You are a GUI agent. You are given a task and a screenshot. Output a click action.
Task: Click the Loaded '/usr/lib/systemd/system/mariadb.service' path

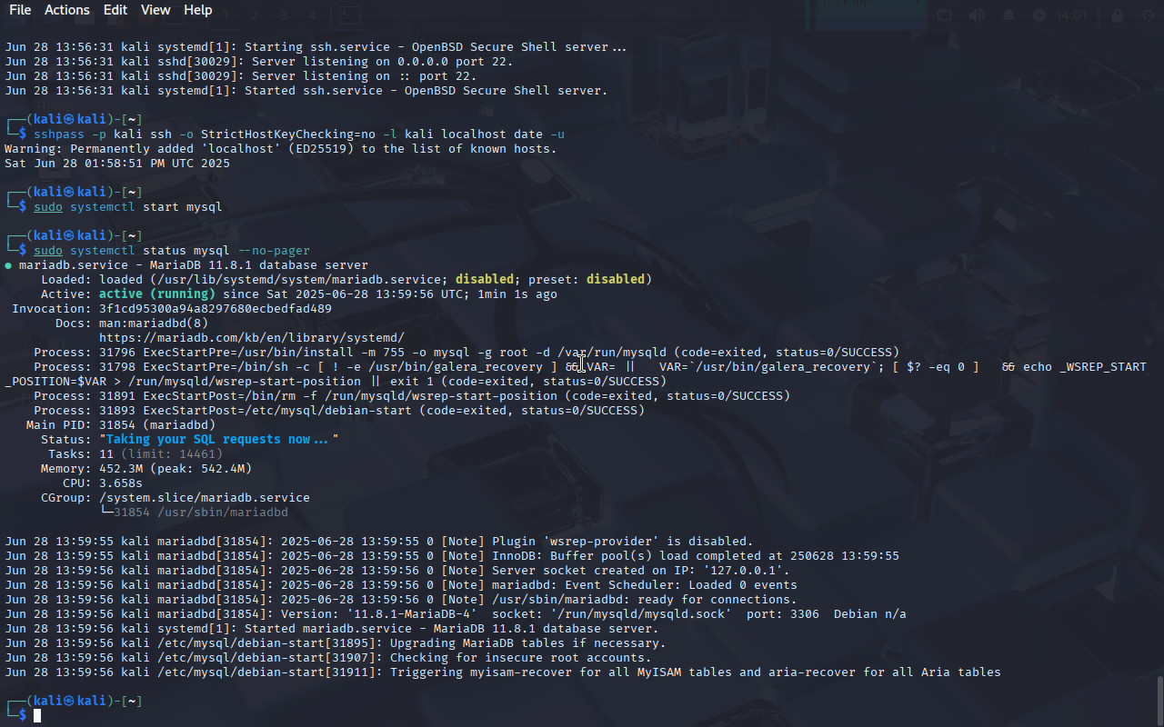click(299, 279)
